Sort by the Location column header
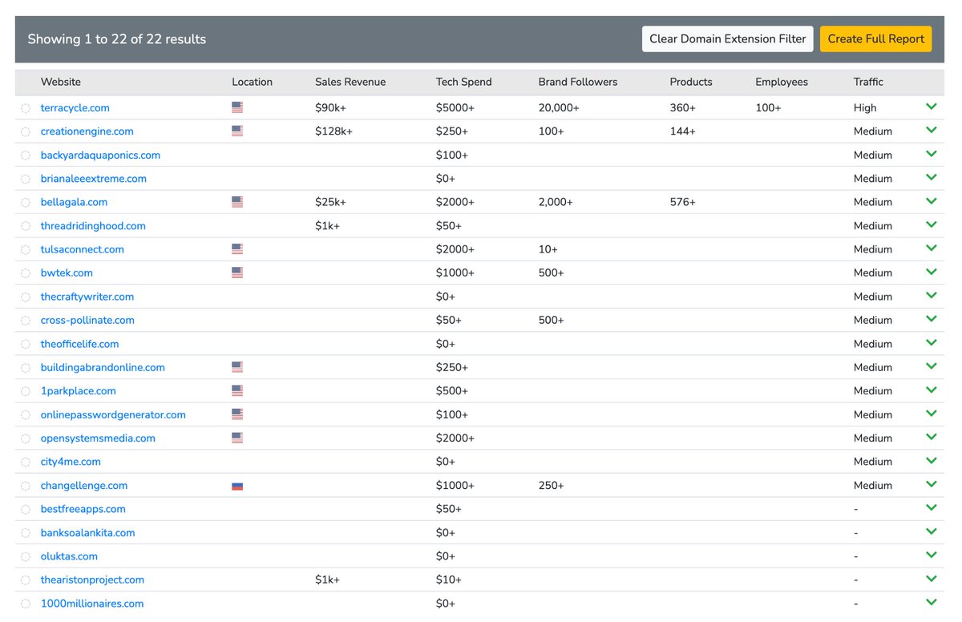The width and height of the screenshot is (962, 622). 252,82
